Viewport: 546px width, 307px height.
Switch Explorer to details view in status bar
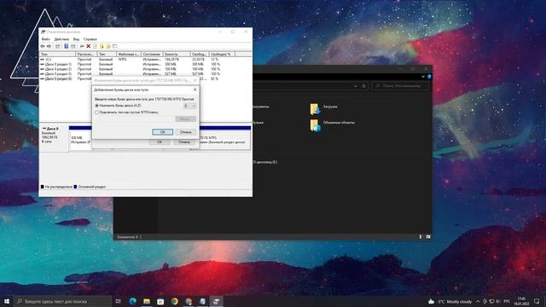pos(421,237)
